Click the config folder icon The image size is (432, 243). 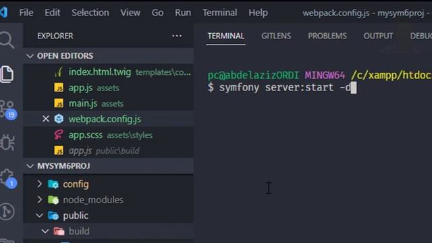[53, 184]
